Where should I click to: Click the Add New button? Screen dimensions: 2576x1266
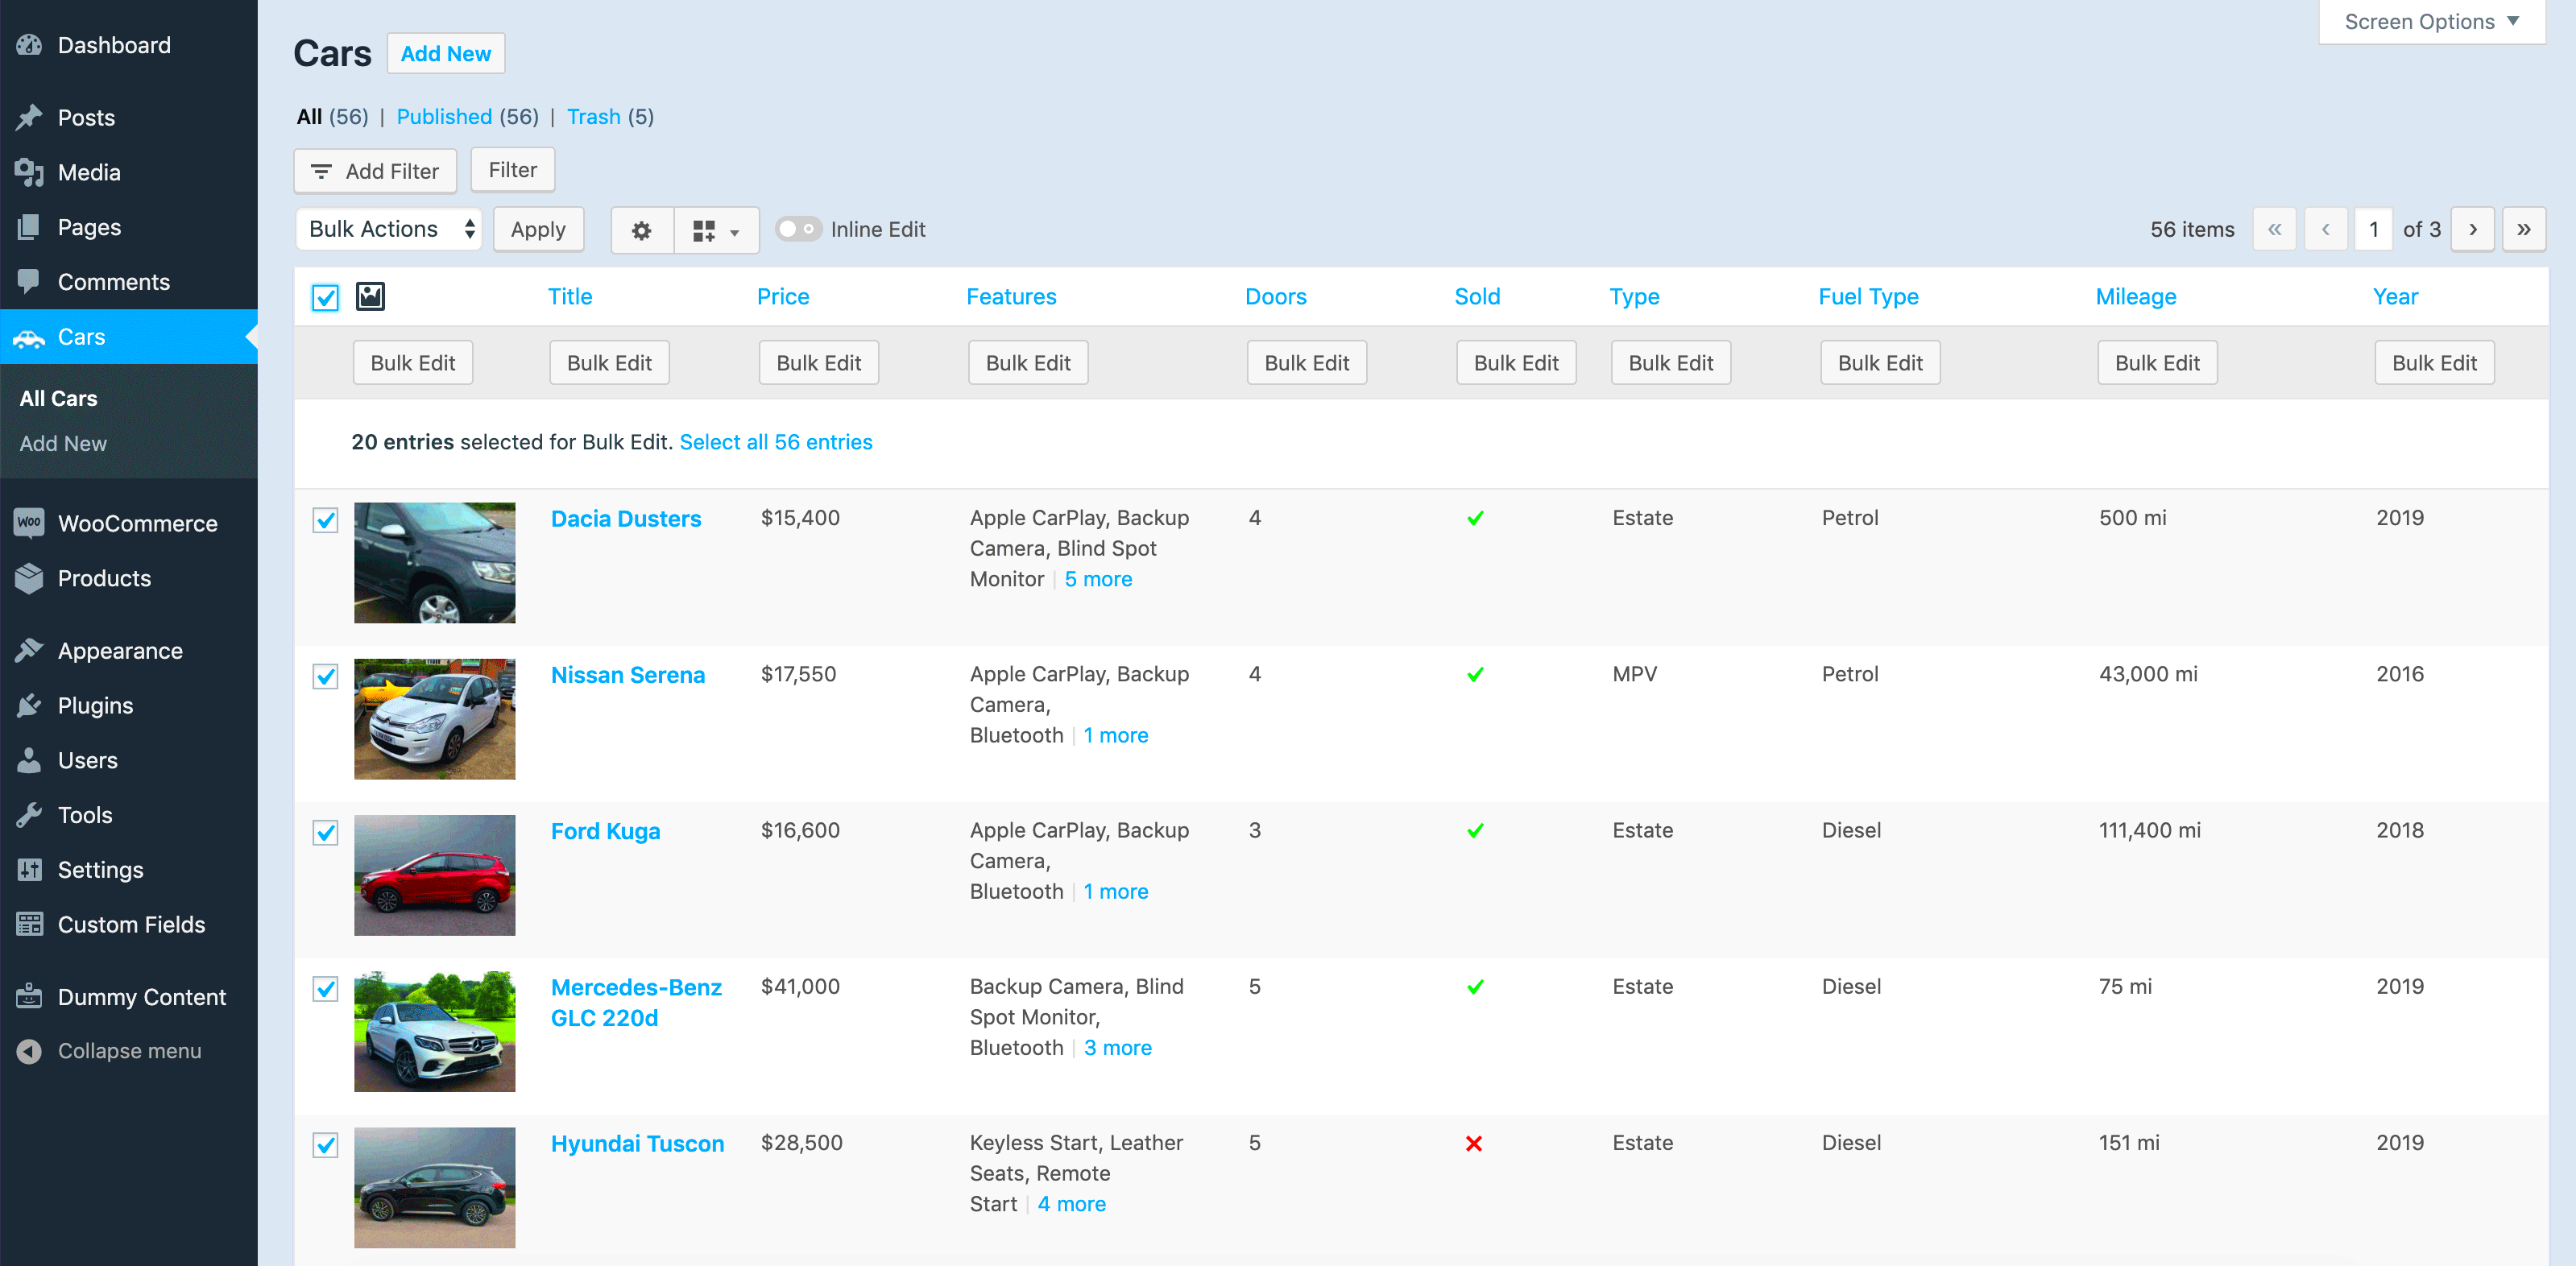(445, 52)
